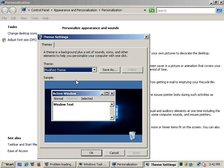Close the Theme Settings dialog

(x=146, y=37)
